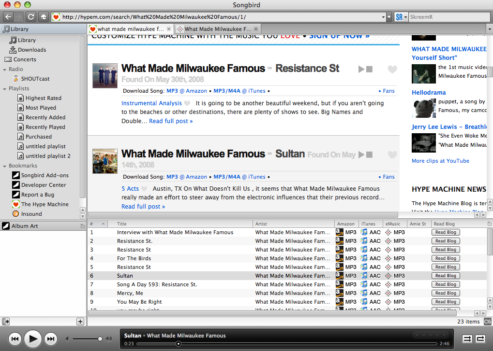This screenshot has width=493, height=351.
Task: Sort the track list by Artist column
Action: click(x=293, y=224)
